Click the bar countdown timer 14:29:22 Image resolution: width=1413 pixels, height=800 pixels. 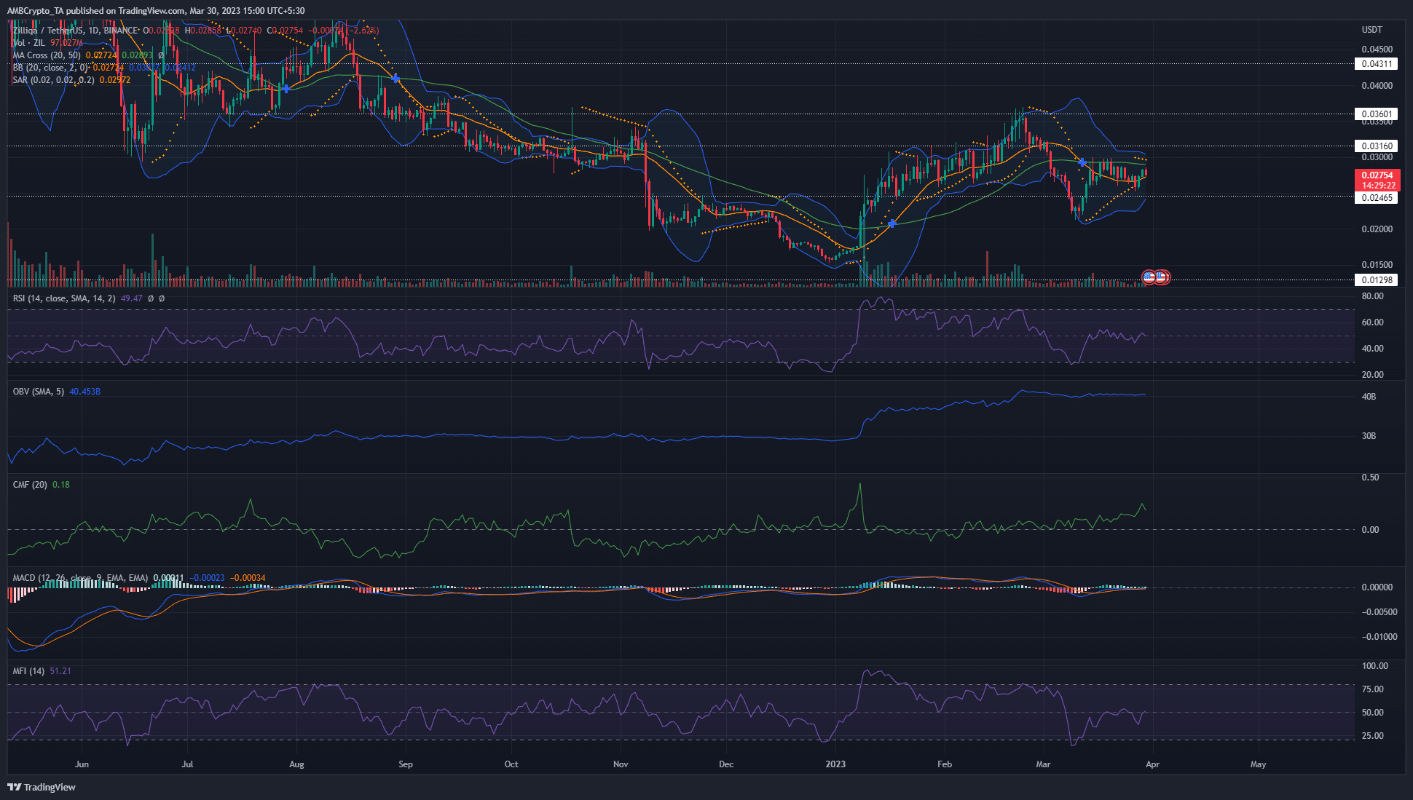[x=1377, y=186]
